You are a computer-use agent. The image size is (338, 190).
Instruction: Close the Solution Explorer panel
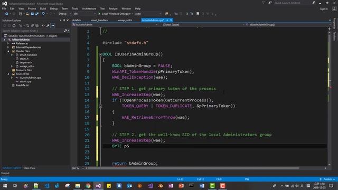point(68,20)
